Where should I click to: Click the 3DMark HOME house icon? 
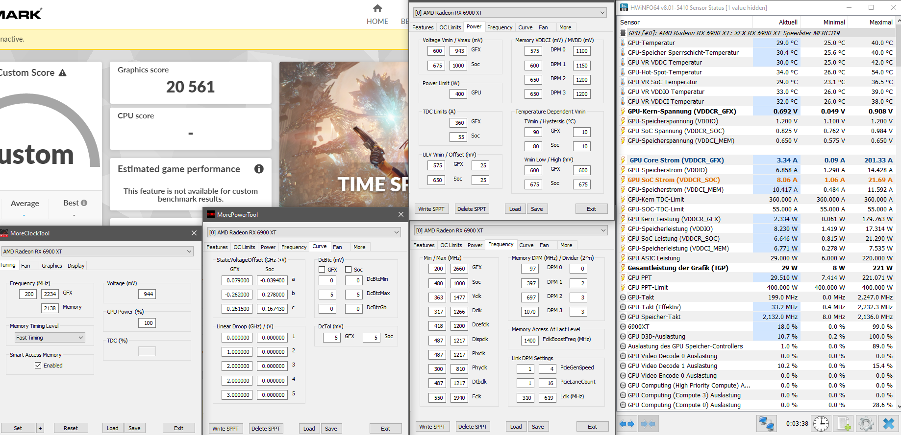click(x=377, y=8)
